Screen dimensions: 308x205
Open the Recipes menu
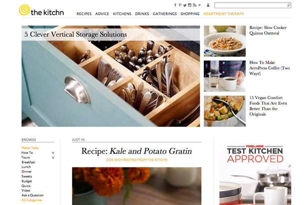click(84, 14)
